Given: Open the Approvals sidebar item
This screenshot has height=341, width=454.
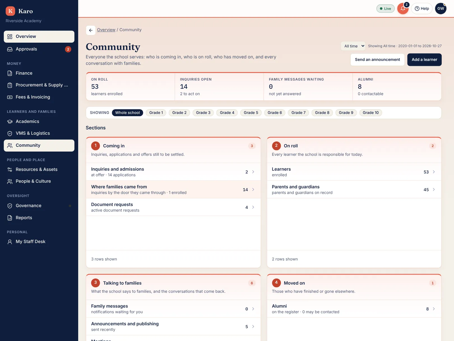Looking at the screenshot, I should 39,49.
